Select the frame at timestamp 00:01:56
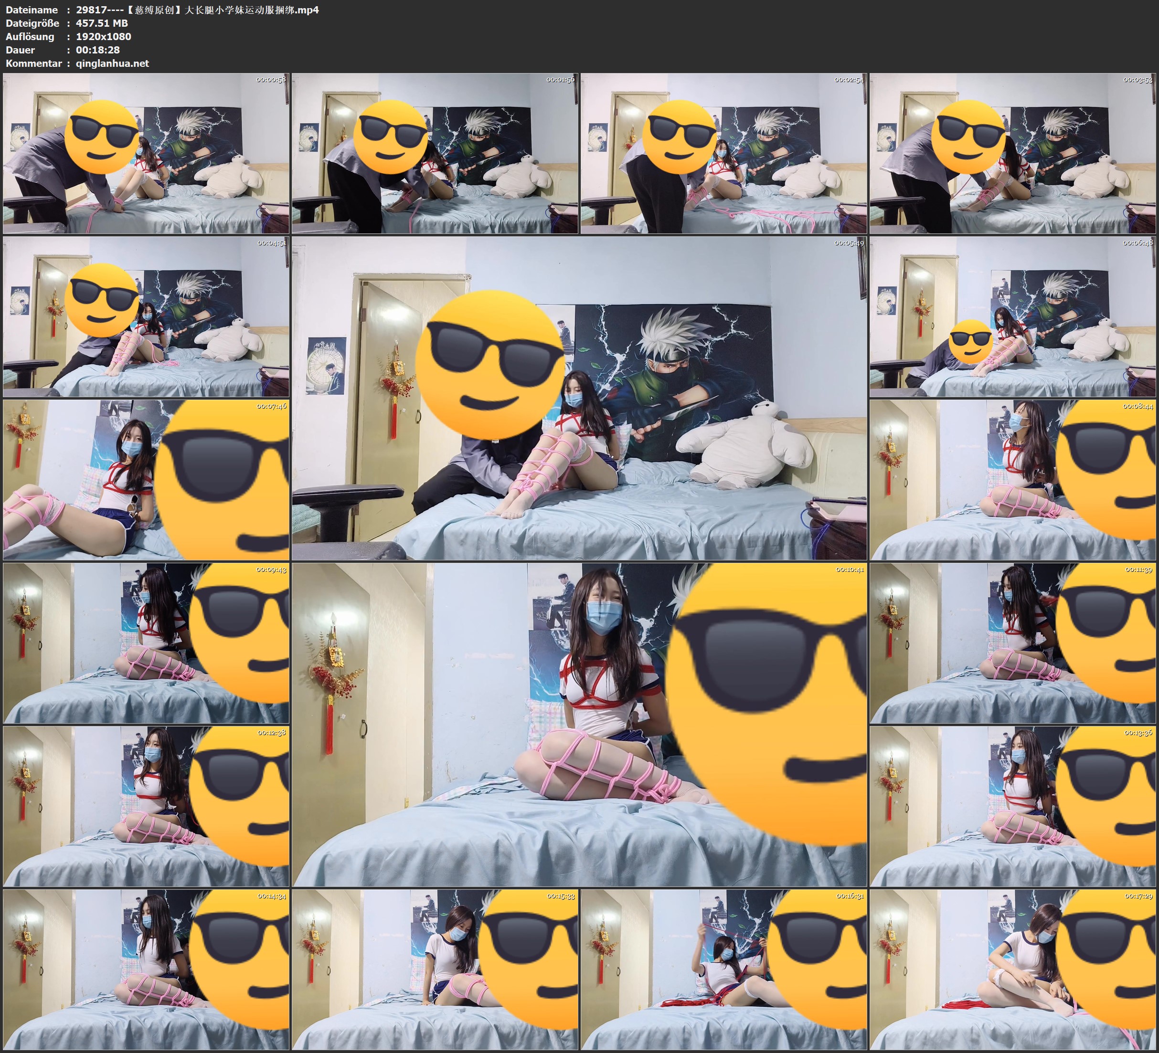The height and width of the screenshot is (1053, 1159). 435,153
